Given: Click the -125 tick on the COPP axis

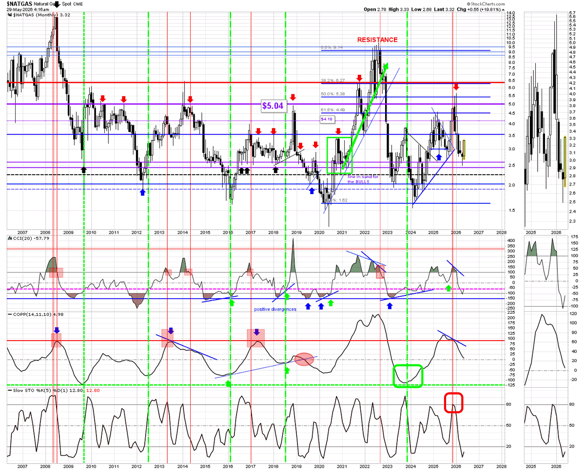Looking at the screenshot, I should (511, 385).
